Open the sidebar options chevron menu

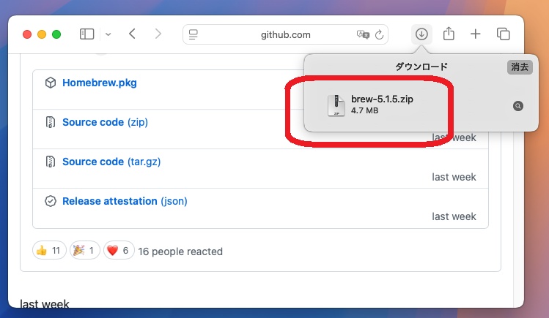(x=108, y=34)
